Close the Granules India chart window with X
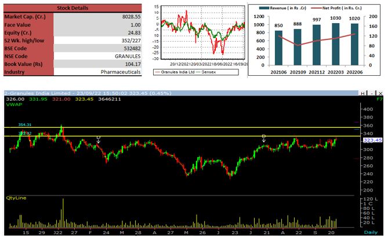The width and height of the screenshot is (388, 240). click(380, 94)
